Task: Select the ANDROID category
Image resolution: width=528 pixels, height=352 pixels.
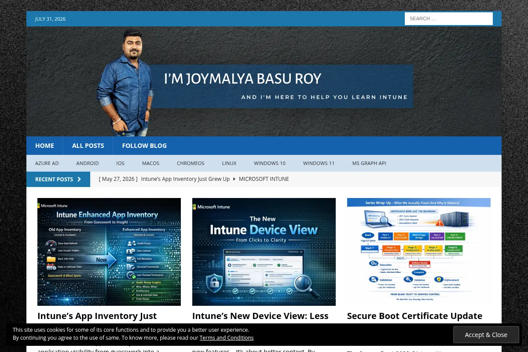Action: 88,163
